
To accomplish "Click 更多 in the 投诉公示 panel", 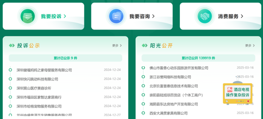I will pos(117,45).
